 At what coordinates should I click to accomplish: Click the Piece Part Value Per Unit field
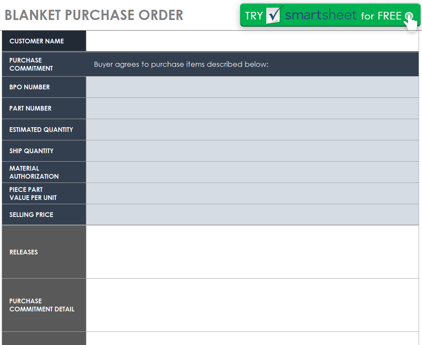252,194
